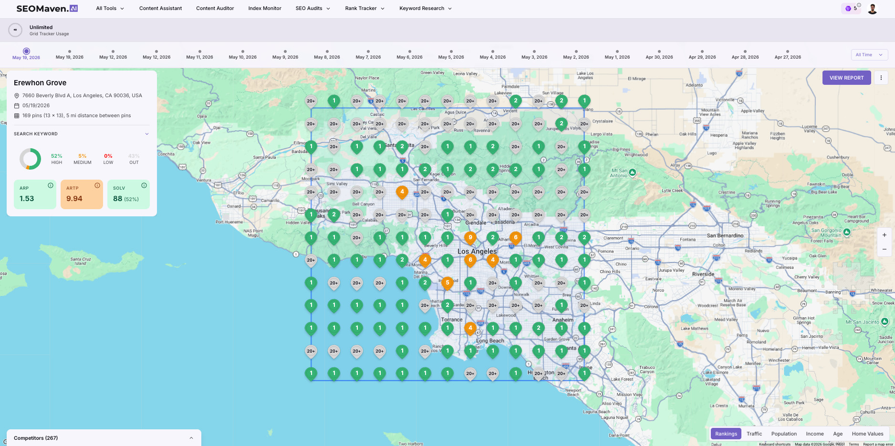This screenshot has height=446, width=895.
Task: Open the map Terms link
Action: click(854, 444)
